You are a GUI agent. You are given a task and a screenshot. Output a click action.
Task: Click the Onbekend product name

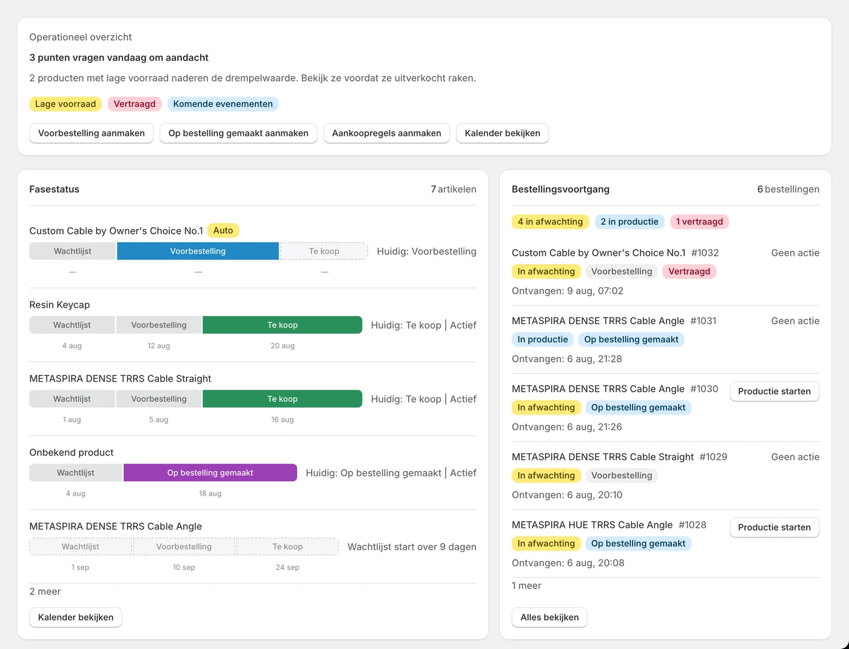pyautogui.click(x=72, y=453)
